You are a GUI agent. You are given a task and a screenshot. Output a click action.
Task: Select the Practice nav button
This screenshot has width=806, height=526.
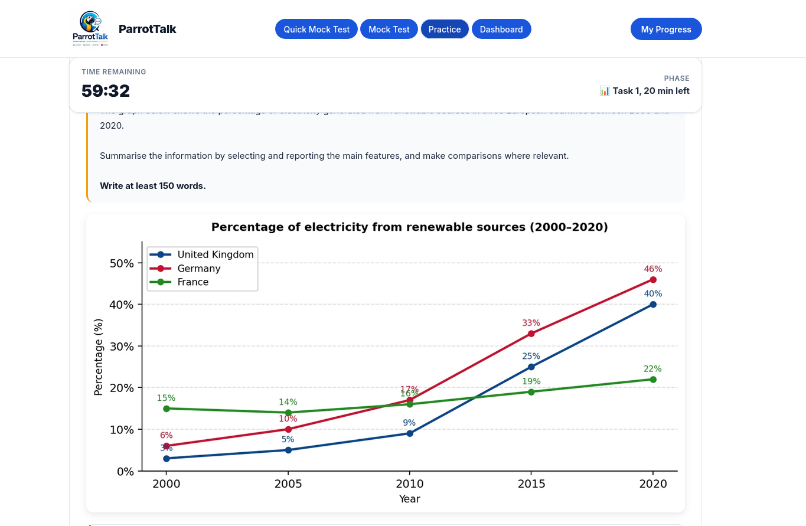click(x=445, y=29)
